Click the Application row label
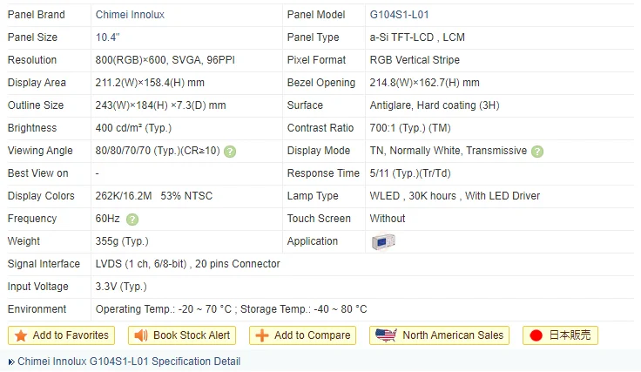Image resolution: width=641 pixels, height=372 pixels. pos(313,241)
